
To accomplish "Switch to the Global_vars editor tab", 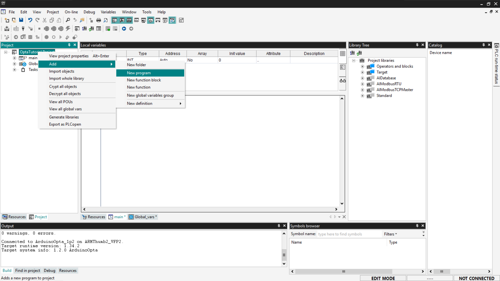I will point(144,217).
